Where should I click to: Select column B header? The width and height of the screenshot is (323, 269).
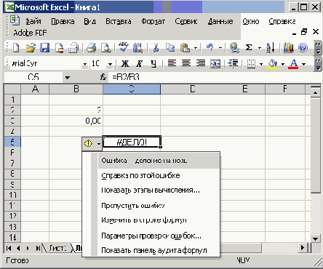(76, 89)
